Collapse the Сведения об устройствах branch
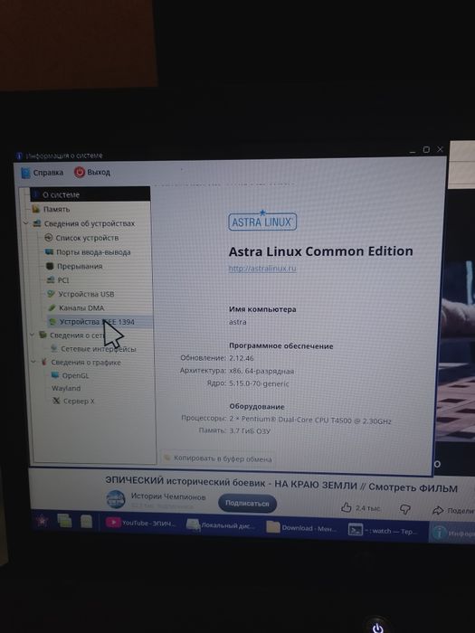Image resolution: width=475 pixels, height=633 pixels. click(26, 223)
